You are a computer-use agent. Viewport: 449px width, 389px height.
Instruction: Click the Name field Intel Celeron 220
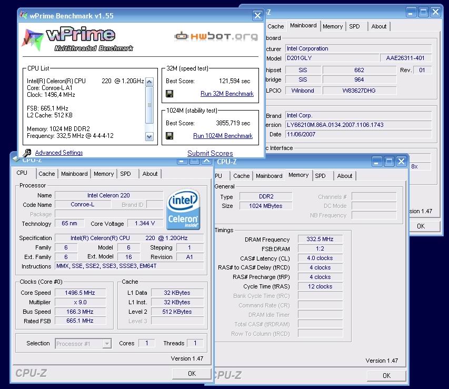click(x=109, y=195)
